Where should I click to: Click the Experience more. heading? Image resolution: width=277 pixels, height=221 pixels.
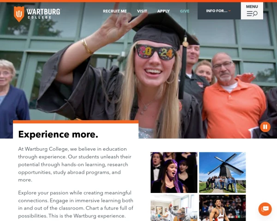[x=58, y=134]
